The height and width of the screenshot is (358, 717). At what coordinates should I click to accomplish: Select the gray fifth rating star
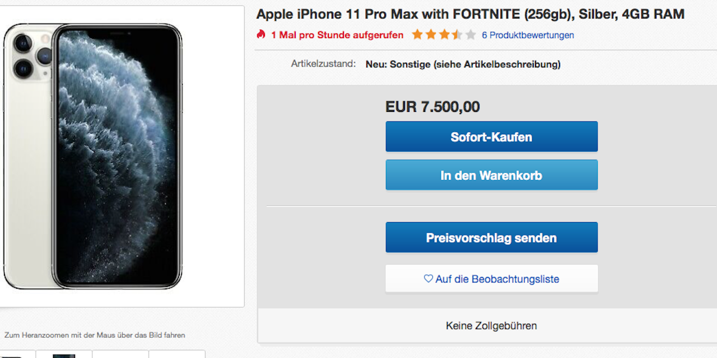(471, 35)
